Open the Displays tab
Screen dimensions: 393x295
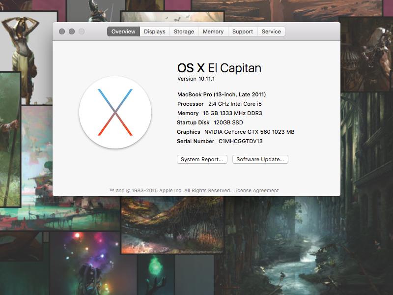[155, 31]
